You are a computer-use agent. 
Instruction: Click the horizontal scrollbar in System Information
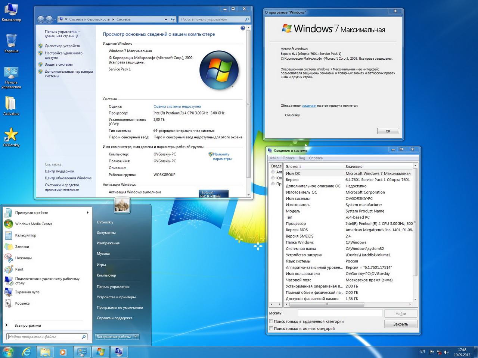pos(326,304)
